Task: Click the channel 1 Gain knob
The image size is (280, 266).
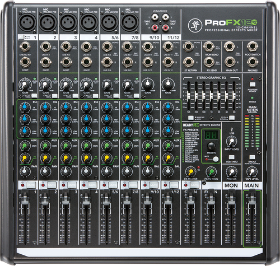Action: (x=25, y=85)
